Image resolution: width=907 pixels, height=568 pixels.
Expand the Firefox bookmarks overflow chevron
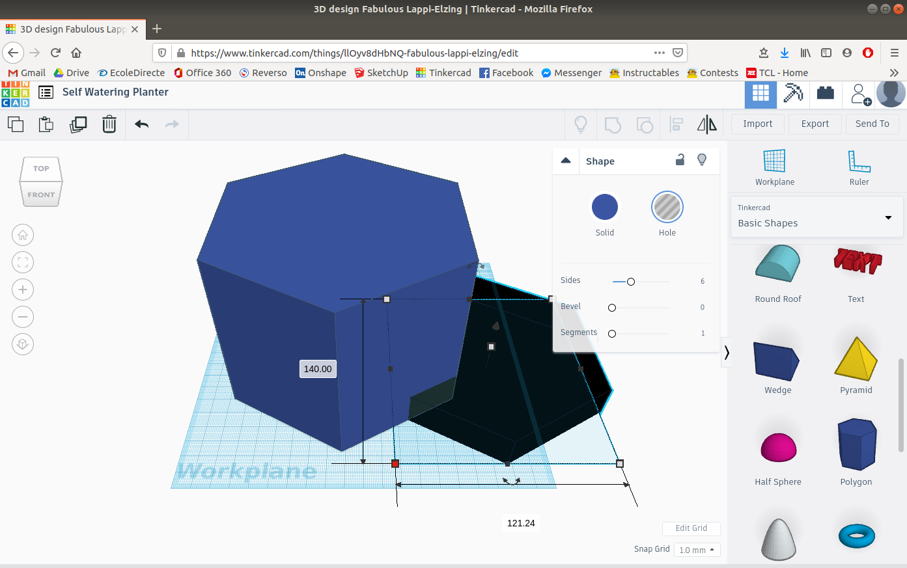pos(894,73)
